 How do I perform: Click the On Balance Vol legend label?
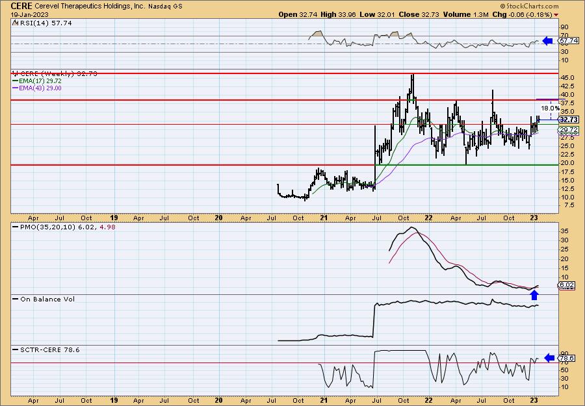coord(44,299)
